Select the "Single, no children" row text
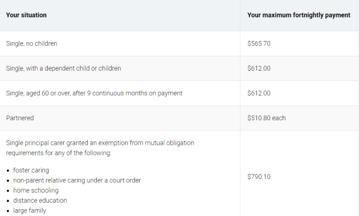This screenshot has width=359, height=216. coord(31,43)
